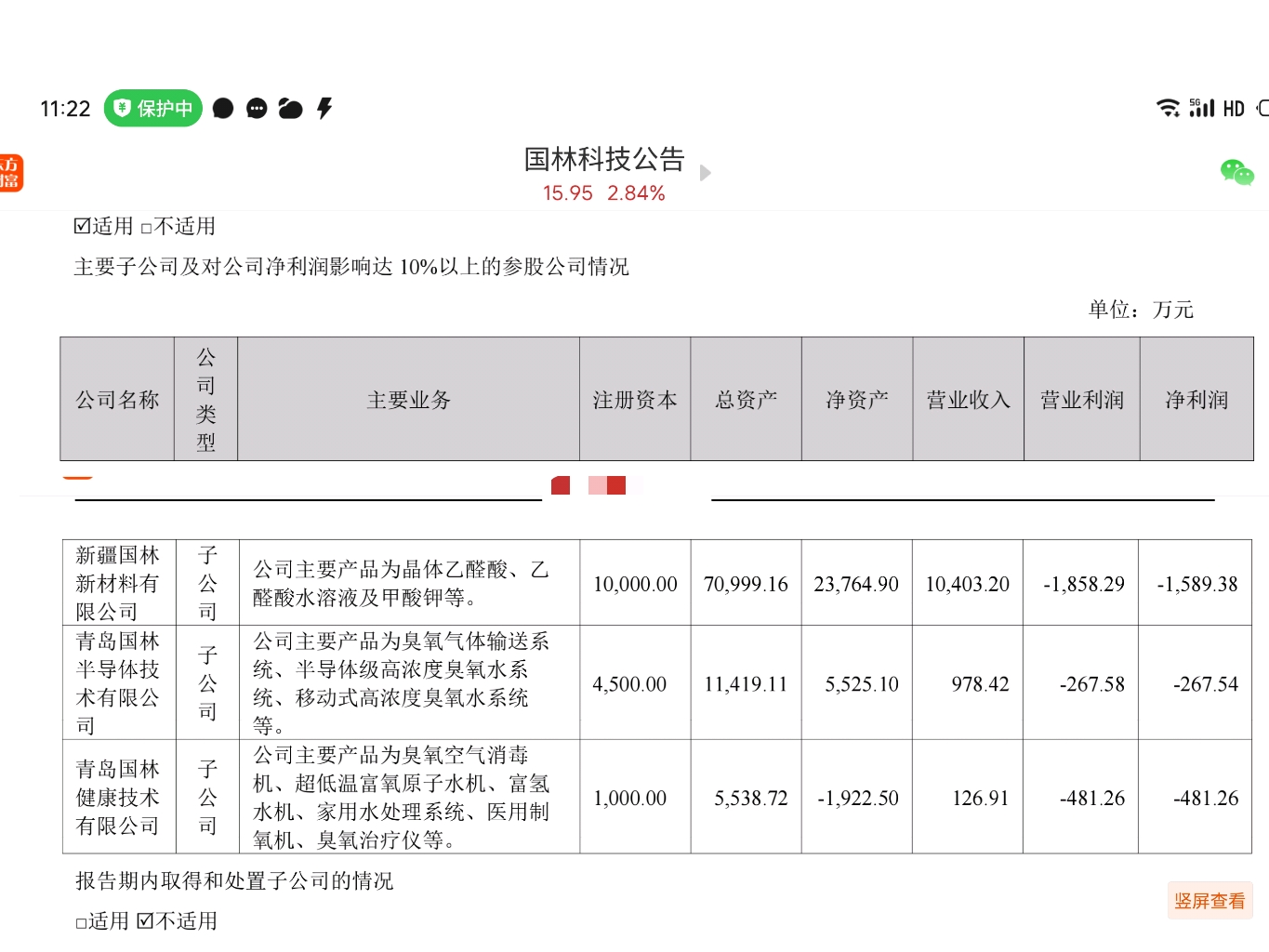Tap the HD call indicator
The height and width of the screenshot is (952, 1269).
(1234, 109)
